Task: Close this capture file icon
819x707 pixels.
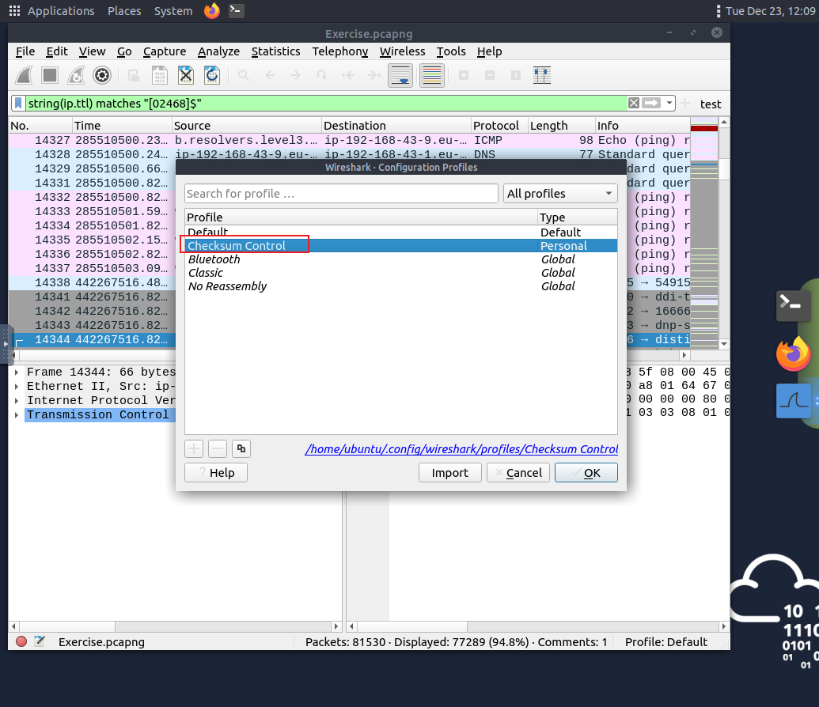Action: tap(186, 75)
